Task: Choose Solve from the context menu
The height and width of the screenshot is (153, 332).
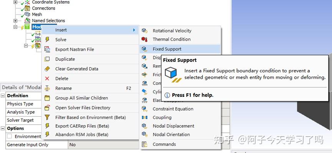Action: [x=61, y=39]
